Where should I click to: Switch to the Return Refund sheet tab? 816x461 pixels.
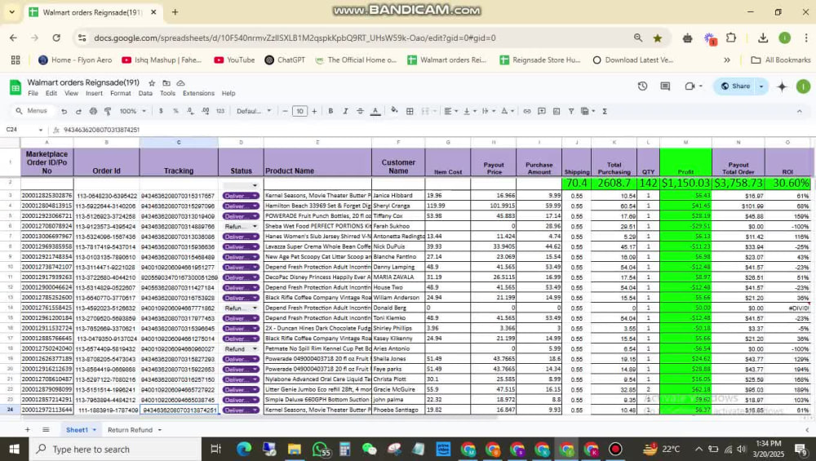(x=130, y=430)
